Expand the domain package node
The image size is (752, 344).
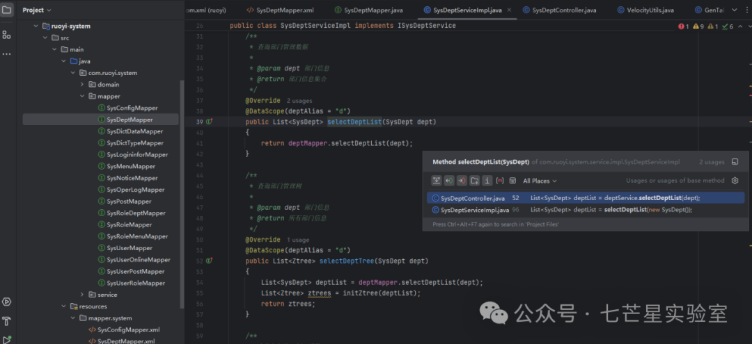[82, 84]
